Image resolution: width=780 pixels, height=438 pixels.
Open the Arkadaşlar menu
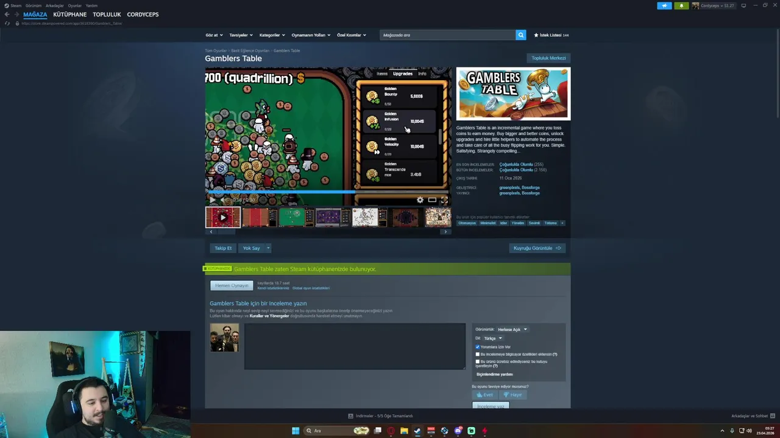coord(55,5)
